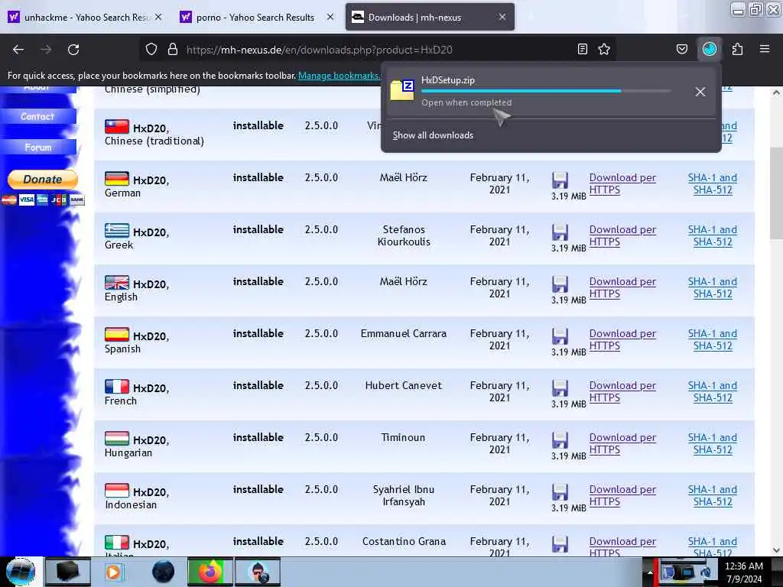
Task: Open SHA-1 and SHA-512 for German
Action: tap(713, 183)
